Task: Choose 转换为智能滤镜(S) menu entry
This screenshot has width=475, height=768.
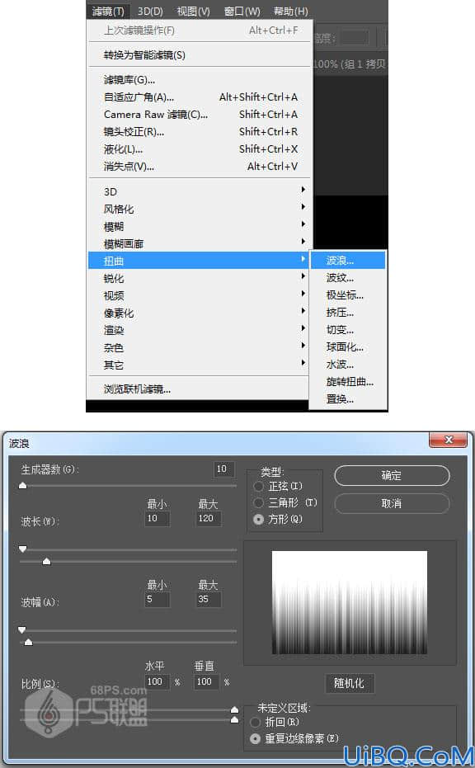Action: [200, 54]
